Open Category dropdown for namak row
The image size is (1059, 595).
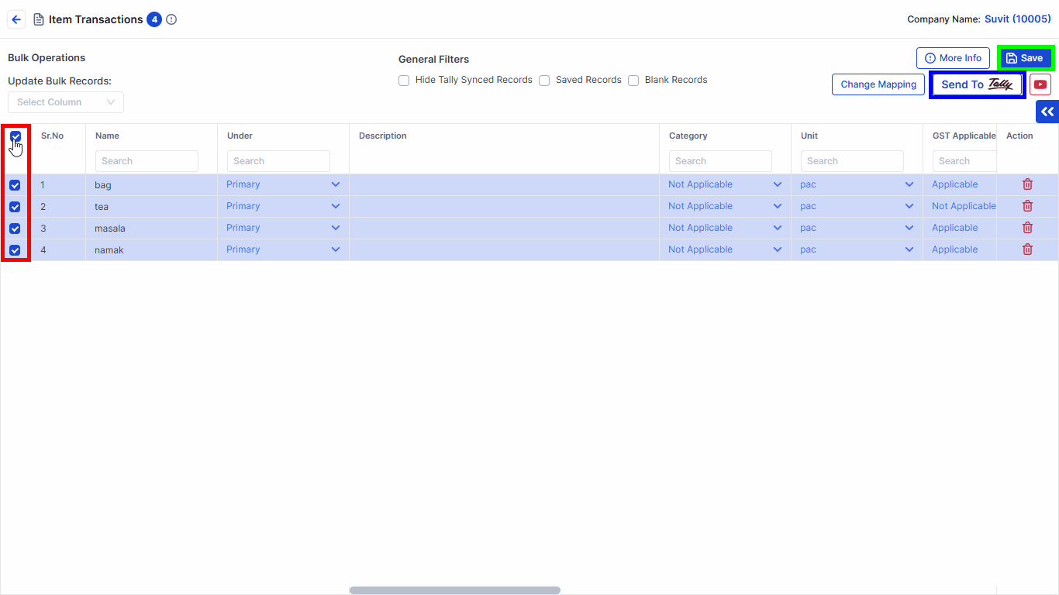coord(725,249)
